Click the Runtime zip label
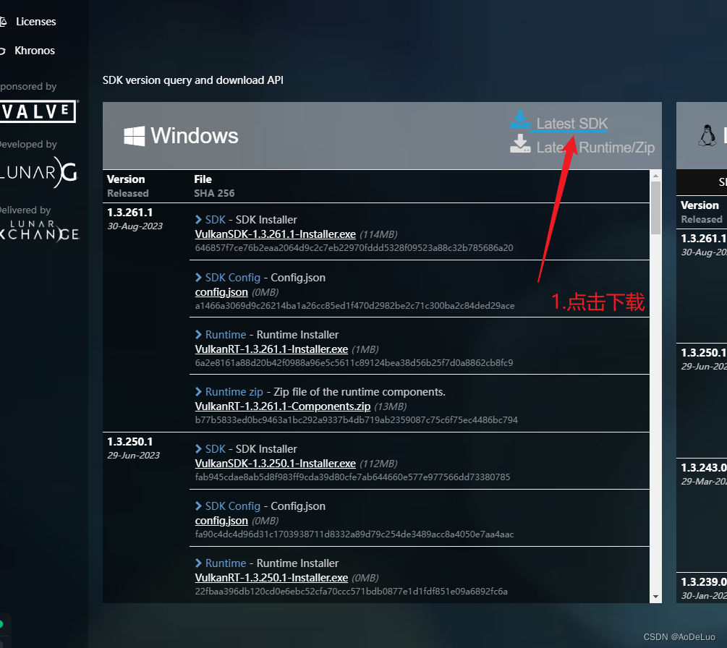This screenshot has width=727, height=648. click(x=234, y=392)
